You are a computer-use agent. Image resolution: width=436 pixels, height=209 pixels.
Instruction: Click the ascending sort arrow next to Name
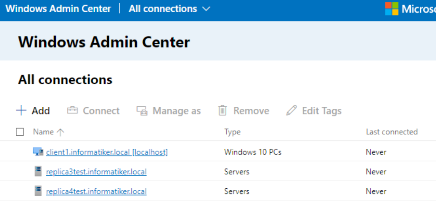[60, 132]
